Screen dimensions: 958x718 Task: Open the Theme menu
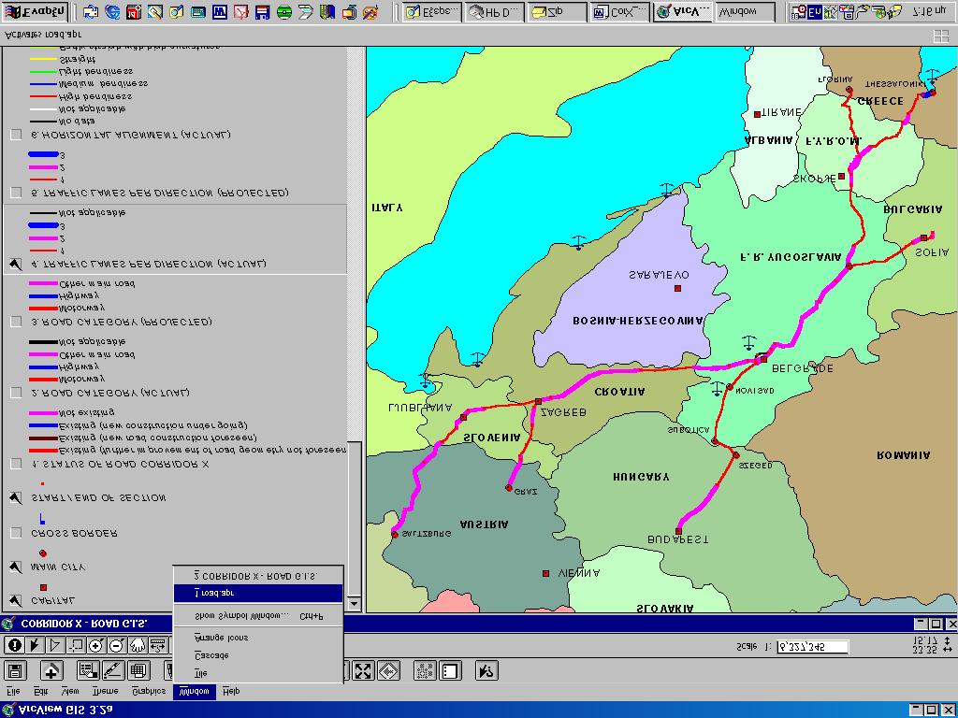105,691
